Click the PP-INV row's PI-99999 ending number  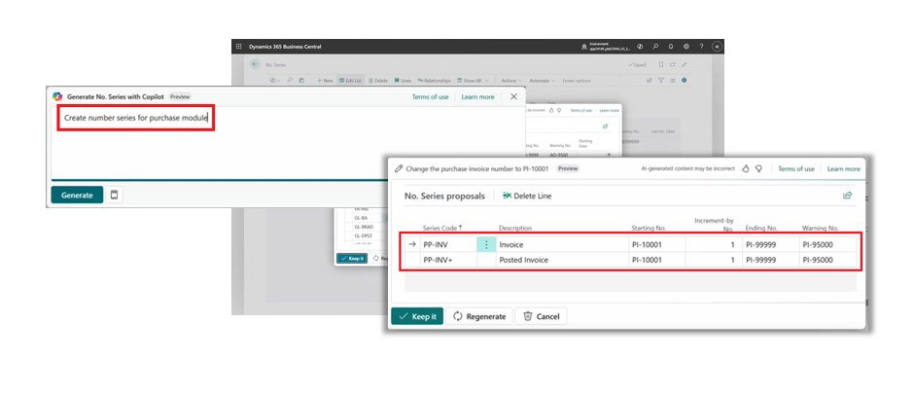tap(771, 244)
